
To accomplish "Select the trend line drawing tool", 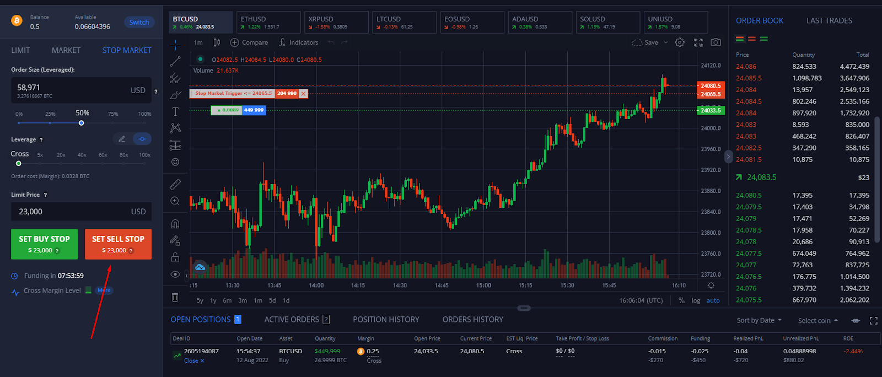I will 175,61.
